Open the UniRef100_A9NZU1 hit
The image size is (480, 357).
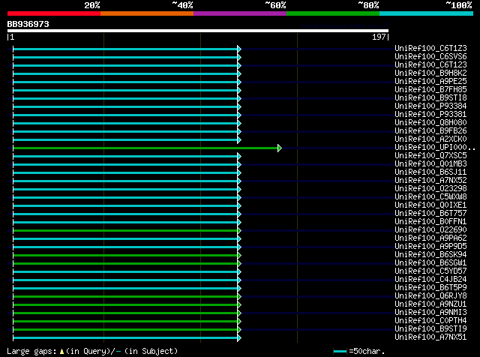430,304
